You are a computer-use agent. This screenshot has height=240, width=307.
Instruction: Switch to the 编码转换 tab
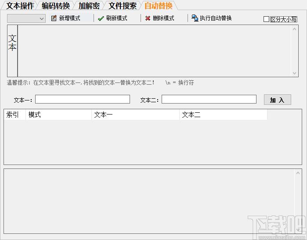tap(56, 6)
